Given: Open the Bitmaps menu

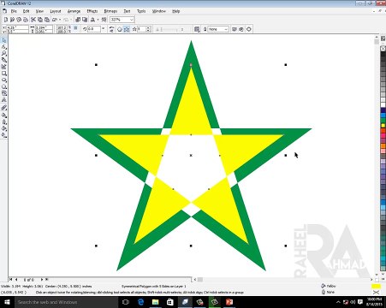Looking at the screenshot, I should pos(110,11).
